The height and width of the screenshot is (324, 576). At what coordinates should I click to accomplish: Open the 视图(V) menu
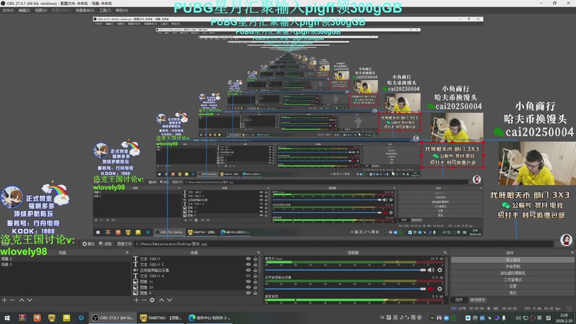pos(41,11)
